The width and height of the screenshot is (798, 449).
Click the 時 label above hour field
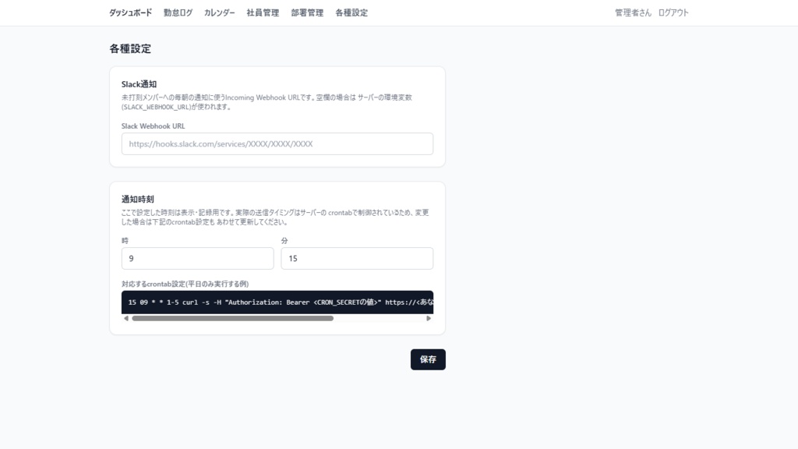point(125,240)
